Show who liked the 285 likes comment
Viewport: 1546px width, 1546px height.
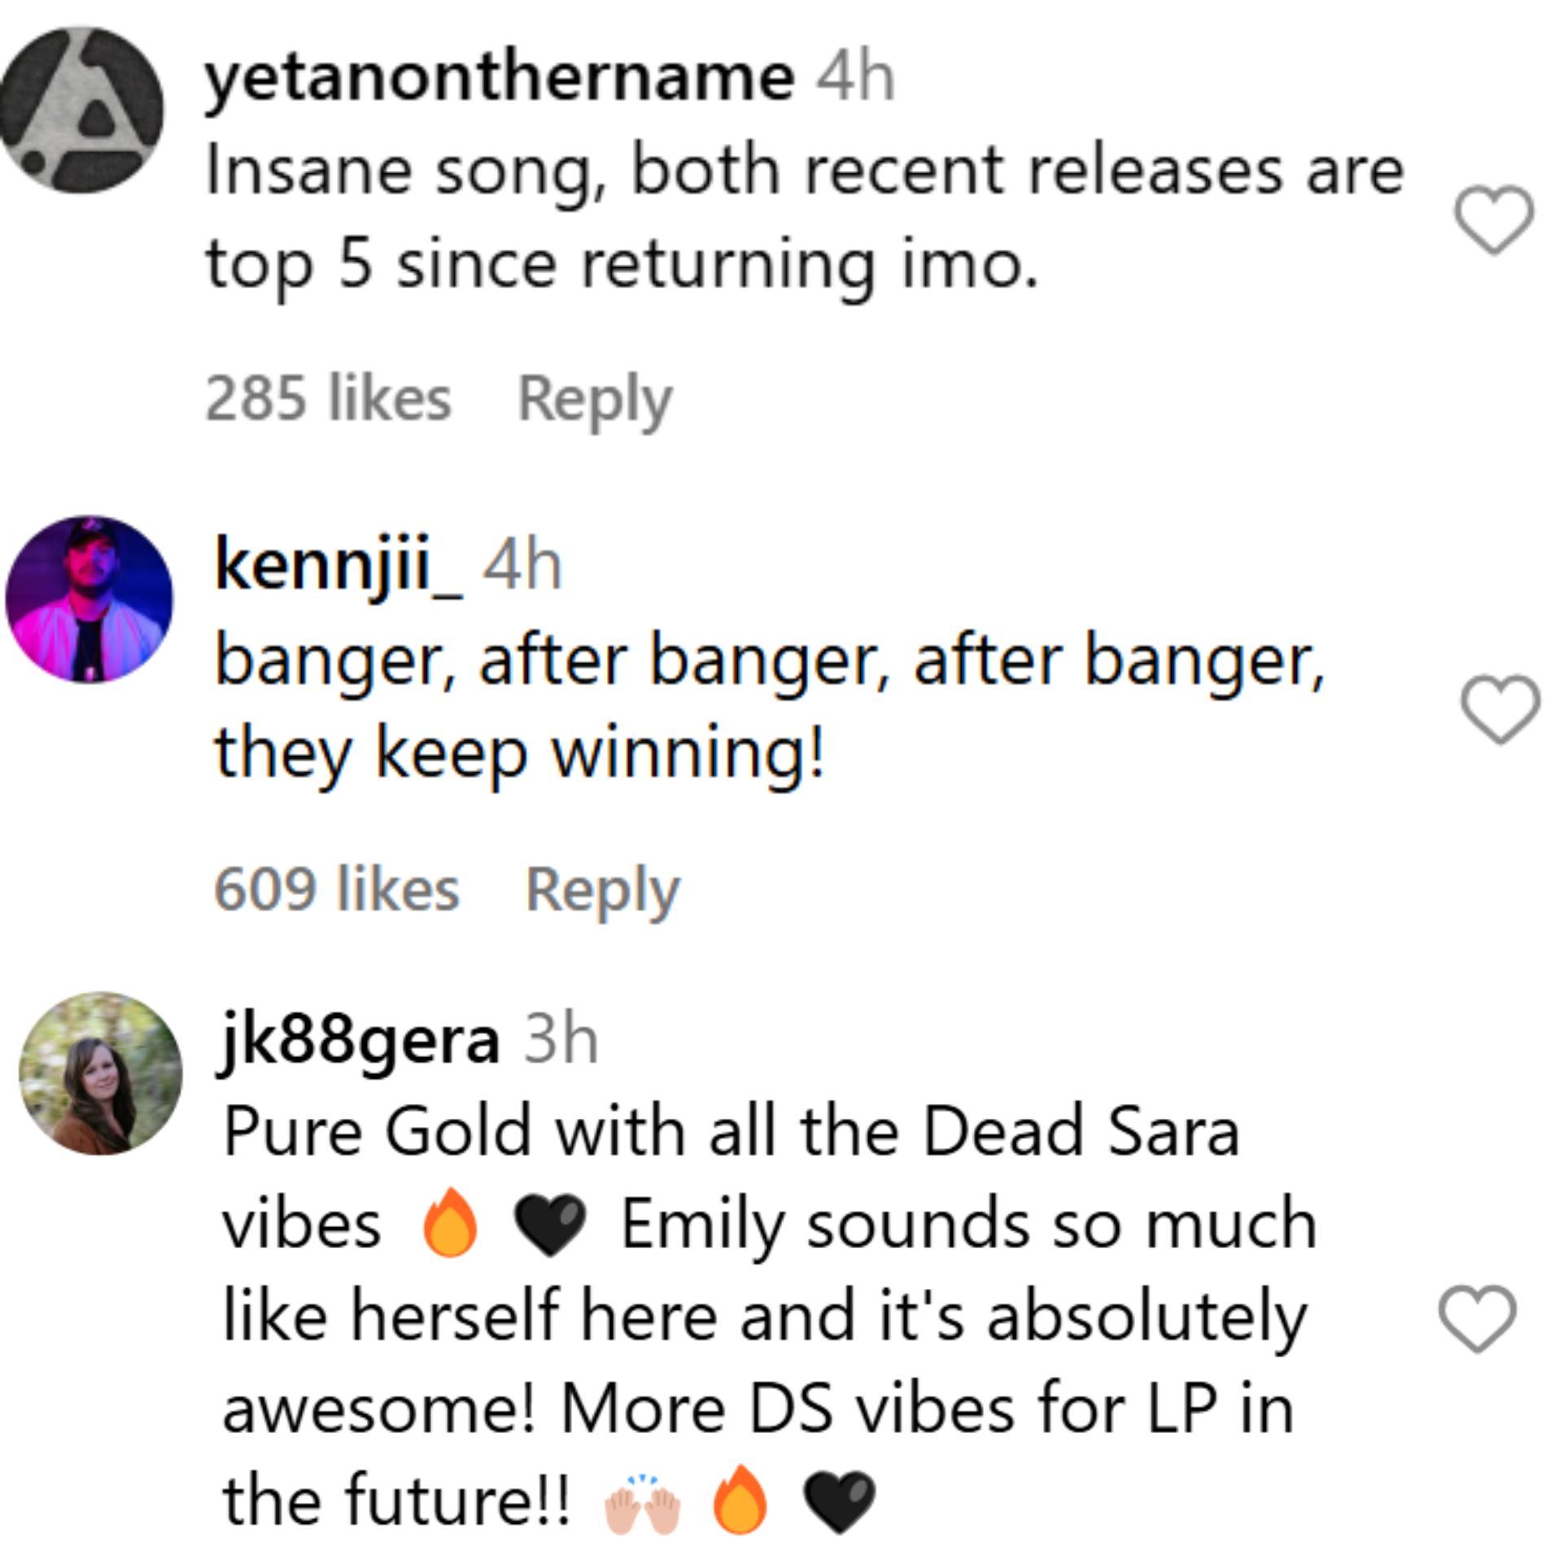[x=328, y=399]
